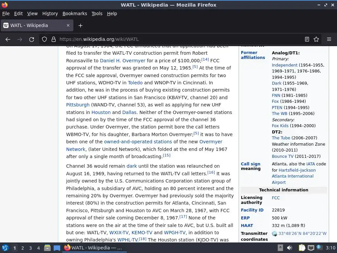
Task: Open the display tray icon
Action: 311,248
